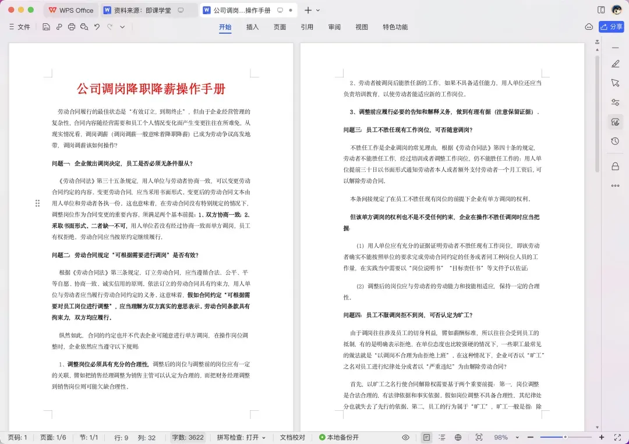Click the 节: 1/1 status bar entry
This screenshot has height=444, width=629.
point(89,437)
